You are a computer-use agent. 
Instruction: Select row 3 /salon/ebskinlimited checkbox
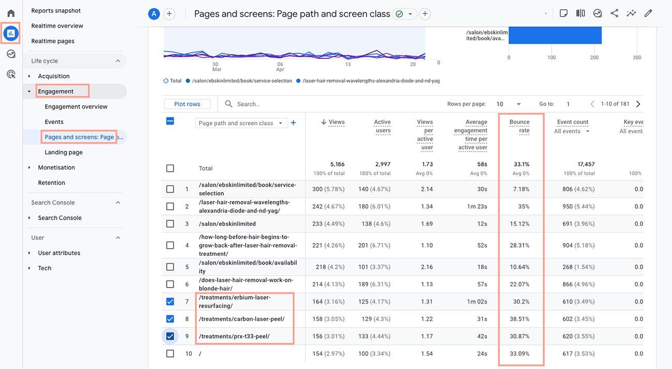pyautogui.click(x=170, y=224)
